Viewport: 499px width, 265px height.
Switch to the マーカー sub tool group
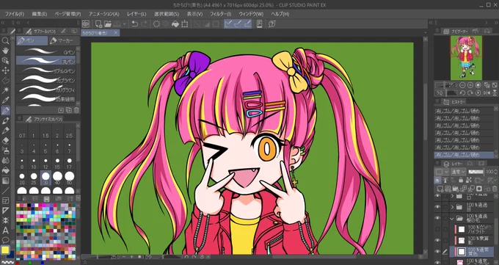coord(64,40)
